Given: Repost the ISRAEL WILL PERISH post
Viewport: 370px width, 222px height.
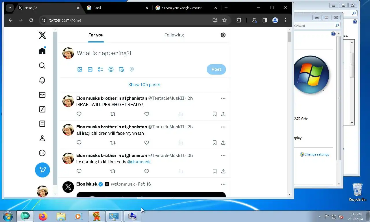Looking at the screenshot, I should coord(113,114).
